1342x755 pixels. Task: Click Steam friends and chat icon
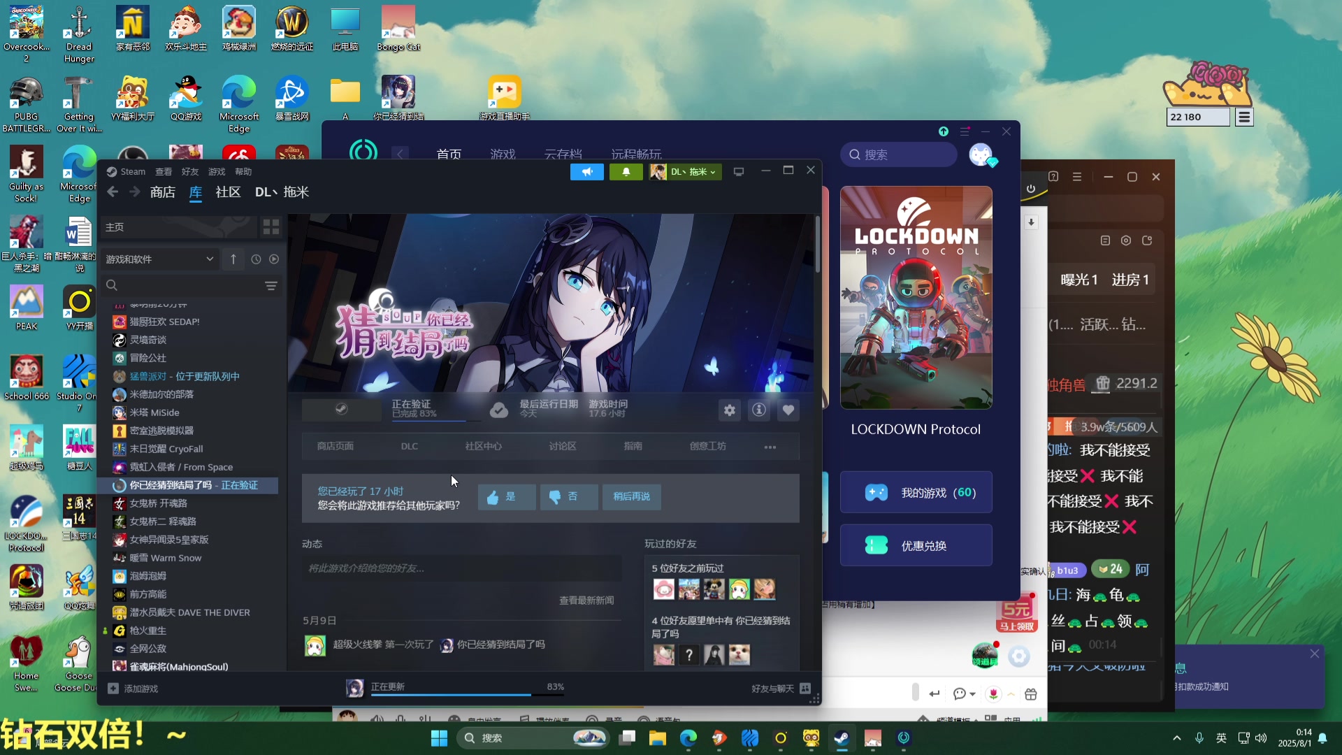pos(805,689)
